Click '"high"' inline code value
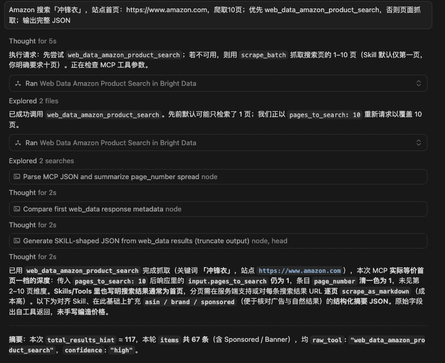Viewport: 445px width, 363px height. tap(121, 350)
